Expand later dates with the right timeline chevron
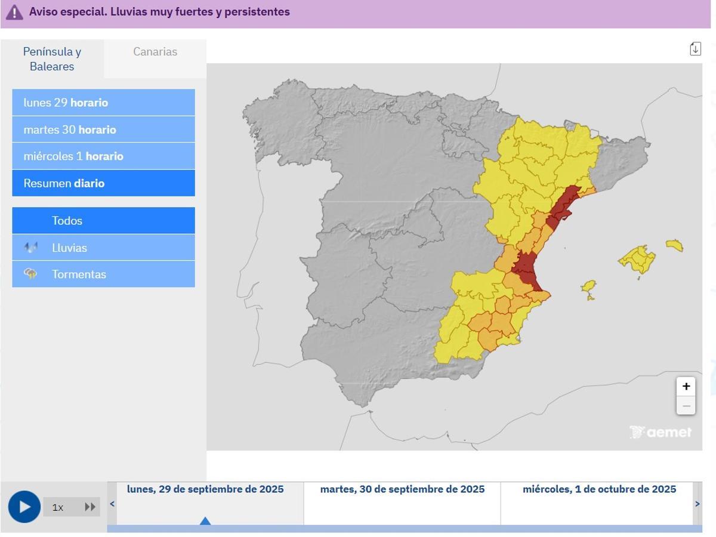The image size is (716, 537). coord(697,504)
